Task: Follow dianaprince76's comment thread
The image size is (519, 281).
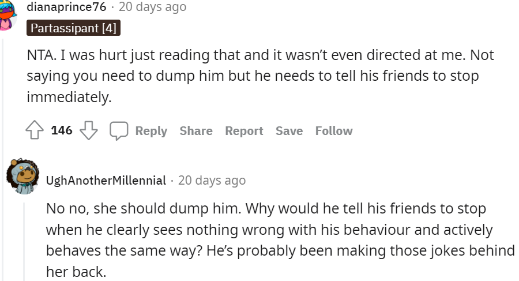Action: tap(334, 131)
